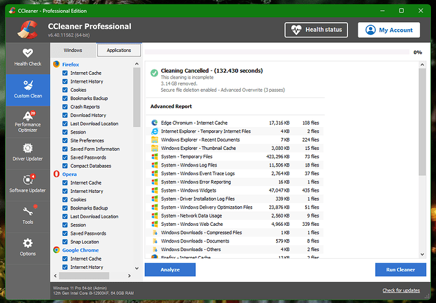Click System Windows Widgets icon

(155, 190)
